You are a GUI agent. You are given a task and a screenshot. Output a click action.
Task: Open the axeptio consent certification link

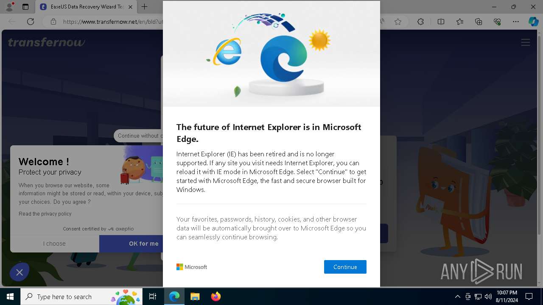click(x=98, y=229)
